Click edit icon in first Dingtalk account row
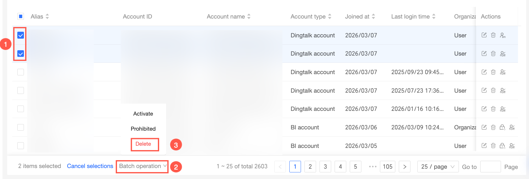Viewport: 529px width, 179px height. click(x=484, y=35)
